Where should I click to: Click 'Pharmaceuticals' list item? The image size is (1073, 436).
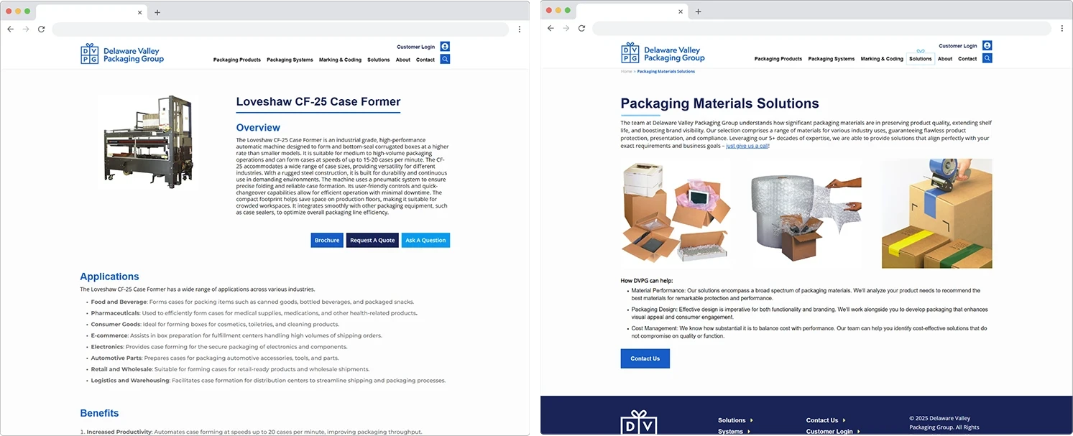click(x=254, y=313)
